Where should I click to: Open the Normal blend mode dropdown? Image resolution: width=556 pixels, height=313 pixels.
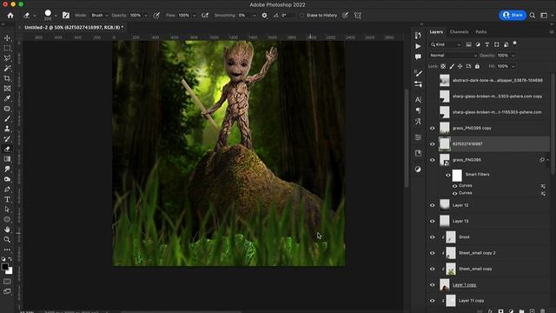point(453,56)
